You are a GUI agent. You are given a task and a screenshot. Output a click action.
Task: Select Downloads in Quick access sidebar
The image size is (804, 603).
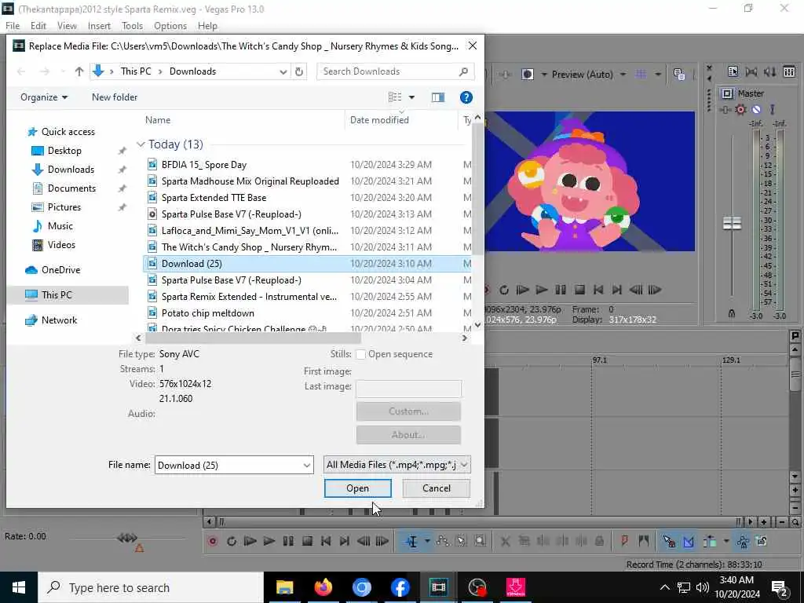[x=71, y=170]
